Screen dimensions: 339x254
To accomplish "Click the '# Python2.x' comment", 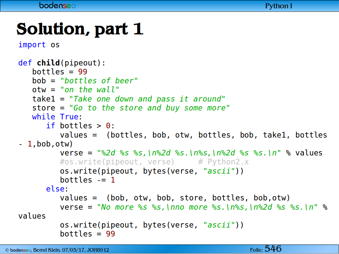I will 223,162.
